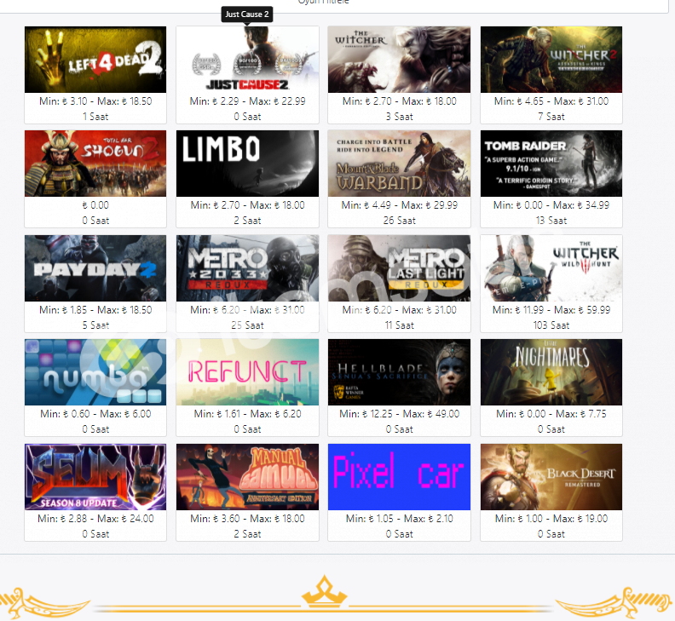Open the LIMBO game thumbnail
Screen dimensions: 675x621
[x=247, y=164]
